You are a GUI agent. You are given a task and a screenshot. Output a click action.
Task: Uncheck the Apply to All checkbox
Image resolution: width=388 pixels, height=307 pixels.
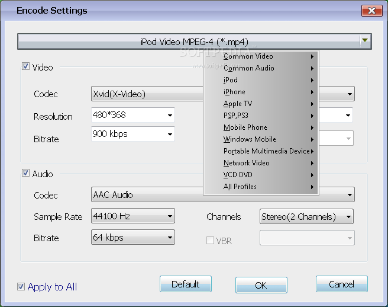[21, 287]
